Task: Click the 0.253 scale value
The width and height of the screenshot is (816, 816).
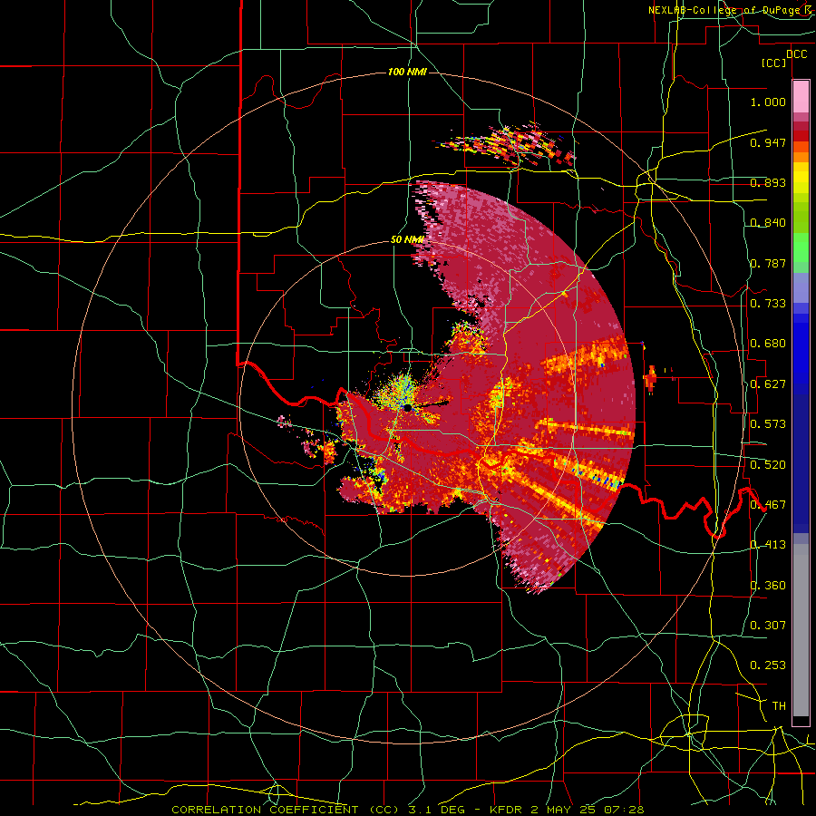Action: [x=768, y=665]
